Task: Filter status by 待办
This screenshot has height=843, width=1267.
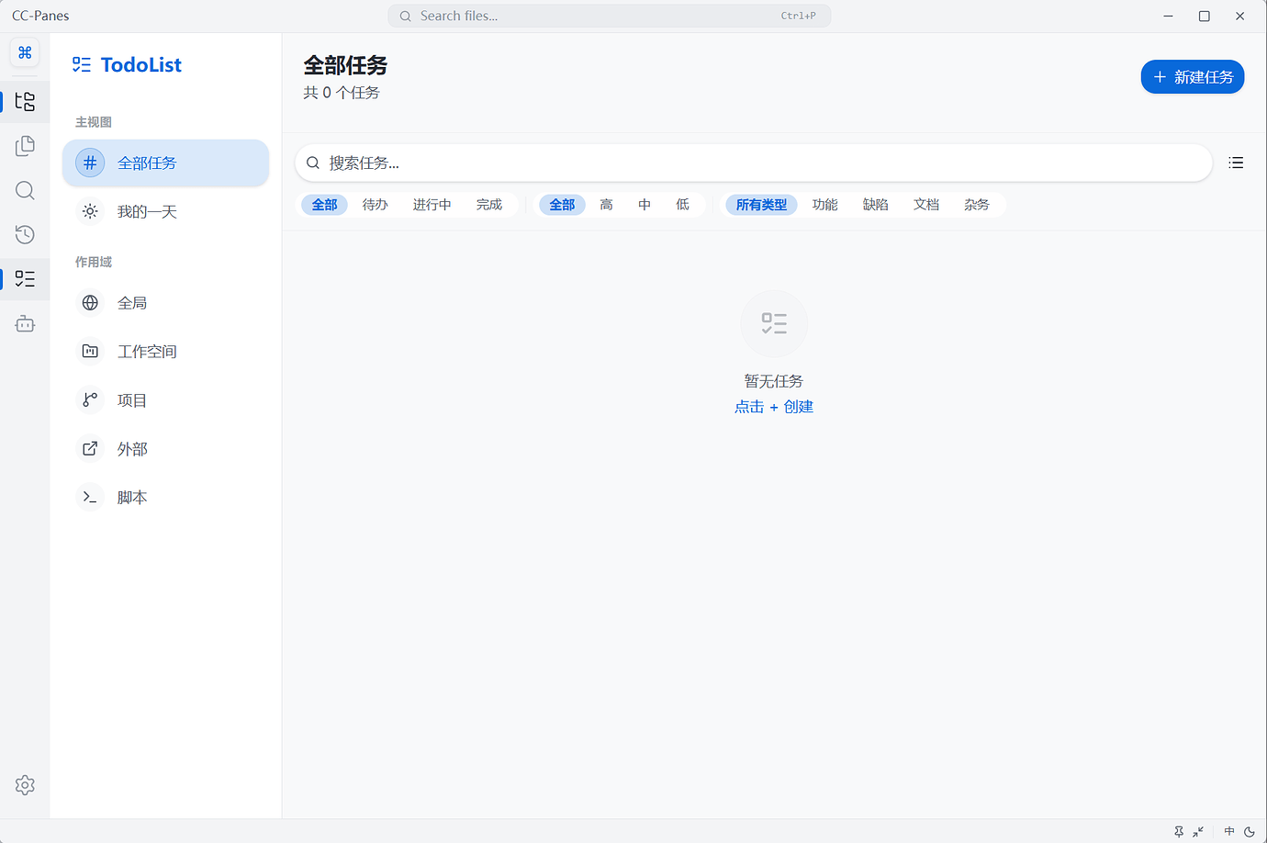Action: [375, 205]
